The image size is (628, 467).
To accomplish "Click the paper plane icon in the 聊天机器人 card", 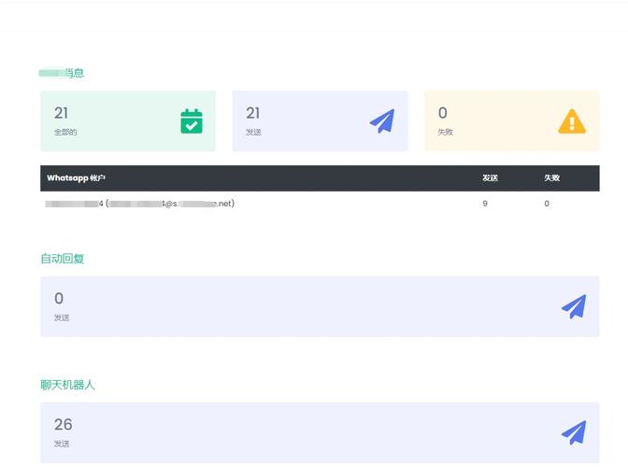I will click(574, 432).
